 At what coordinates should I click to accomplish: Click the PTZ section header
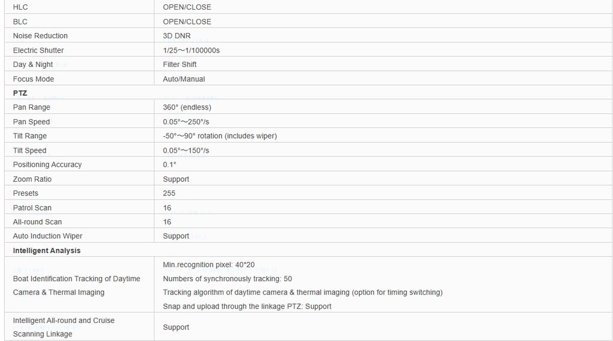tap(20, 93)
